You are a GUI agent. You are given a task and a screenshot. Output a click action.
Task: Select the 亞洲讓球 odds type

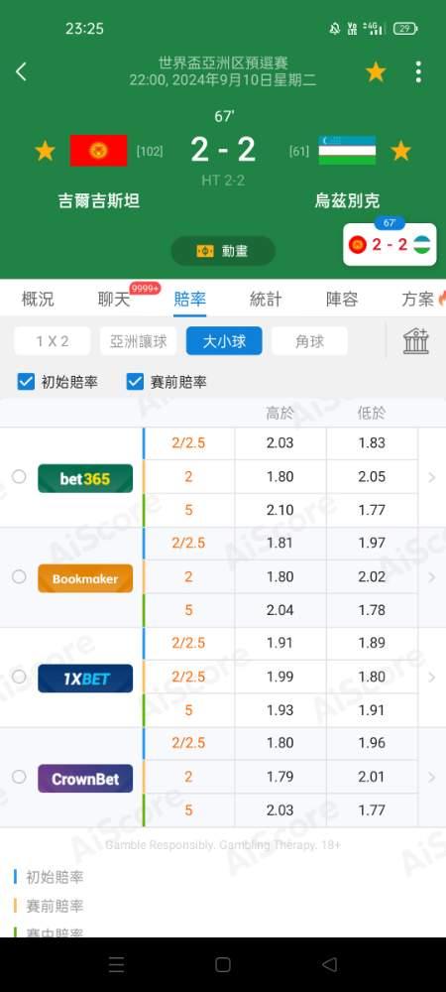click(x=139, y=341)
